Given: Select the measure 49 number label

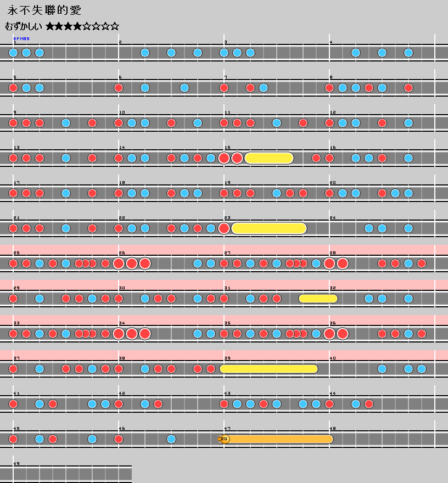Looking at the screenshot, I should coord(16,463).
